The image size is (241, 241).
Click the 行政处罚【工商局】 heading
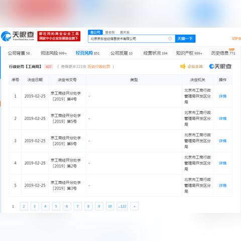click(x=25, y=67)
